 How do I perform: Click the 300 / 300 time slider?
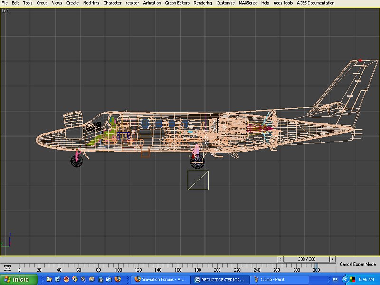307,259
